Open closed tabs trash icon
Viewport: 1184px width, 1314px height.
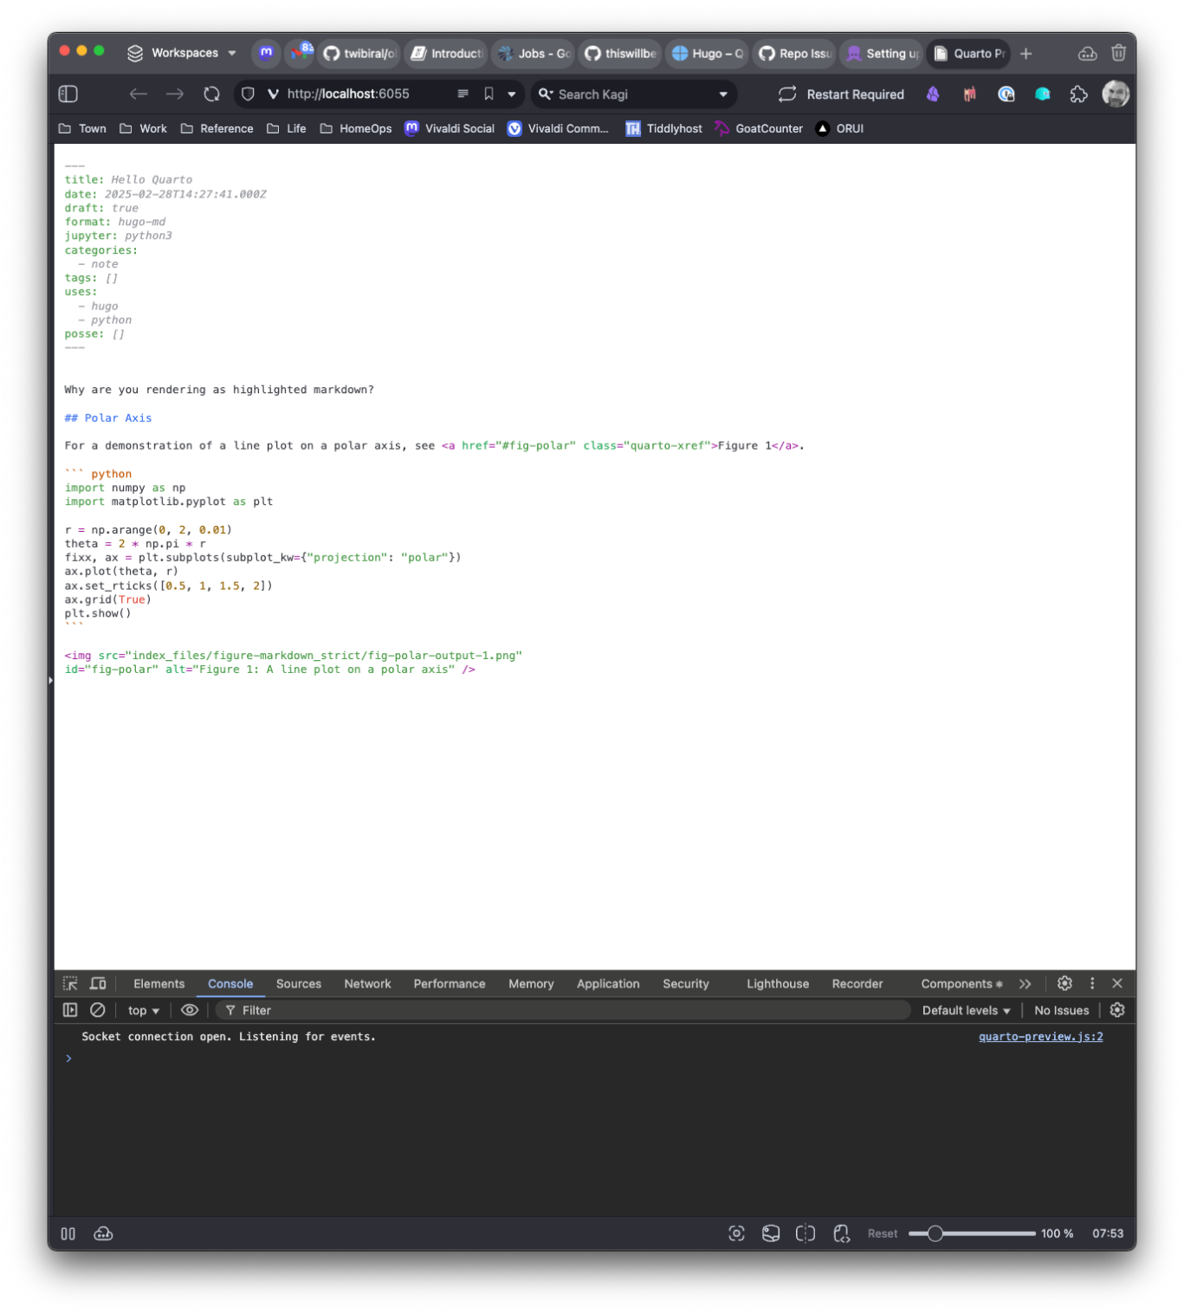[x=1119, y=53]
